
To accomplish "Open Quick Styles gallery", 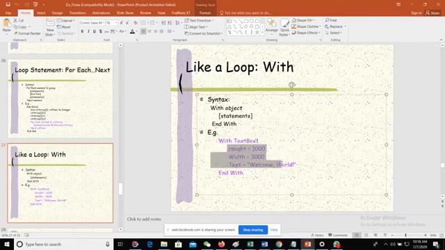I will pos(284,28).
